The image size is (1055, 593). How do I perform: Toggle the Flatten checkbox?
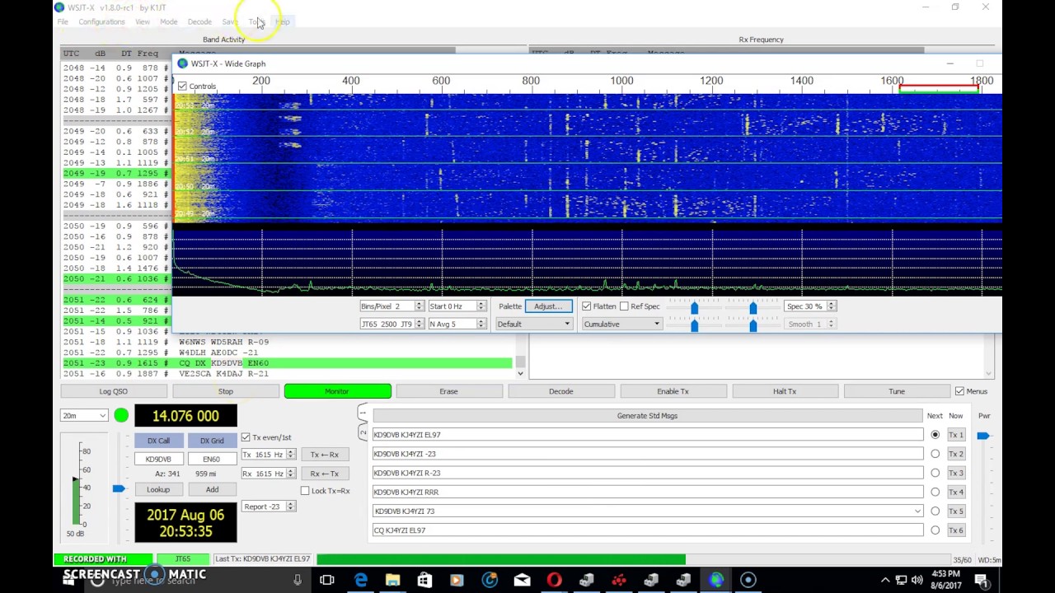pyautogui.click(x=586, y=306)
